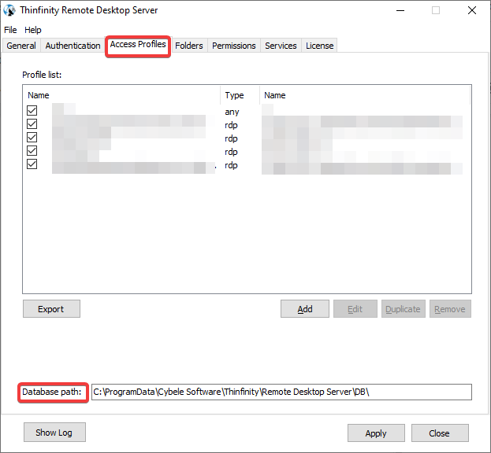Image resolution: width=491 pixels, height=453 pixels.
Task: Select the Access Profiles tab
Action: (x=138, y=44)
